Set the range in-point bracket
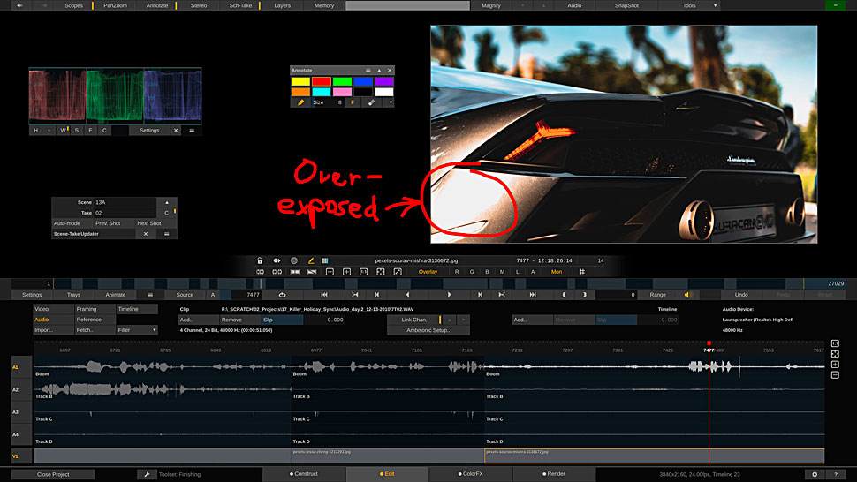This screenshot has width=857, height=482. point(564,295)
